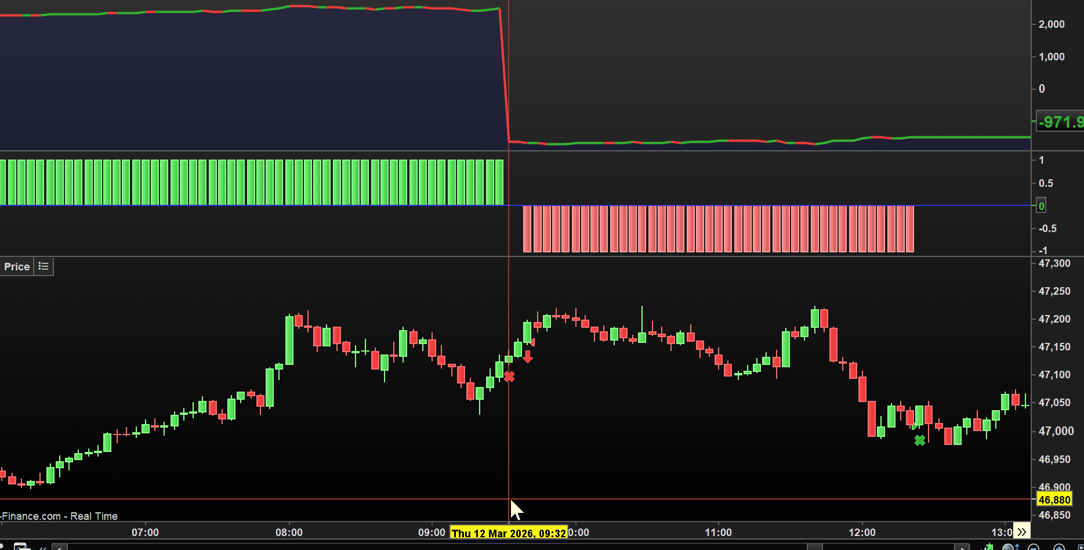Open the Price panel settings list icon
The height and width of the screenshot is (550, 1084).
43,266
